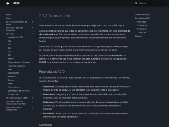This screenshot has height=127, width=169.
Task: Click the bold Consistencia bullet term
Action: click(49, 94)
